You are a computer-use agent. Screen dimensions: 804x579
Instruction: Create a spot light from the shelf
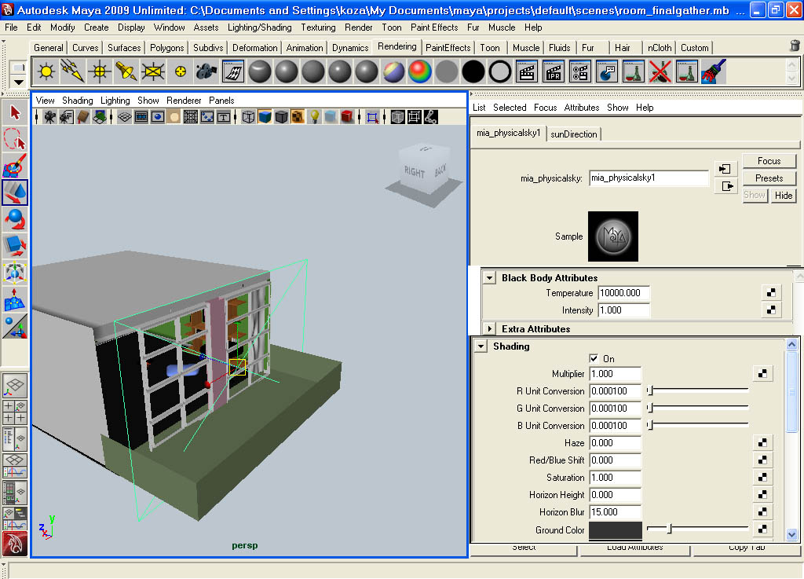pos(126,71)
